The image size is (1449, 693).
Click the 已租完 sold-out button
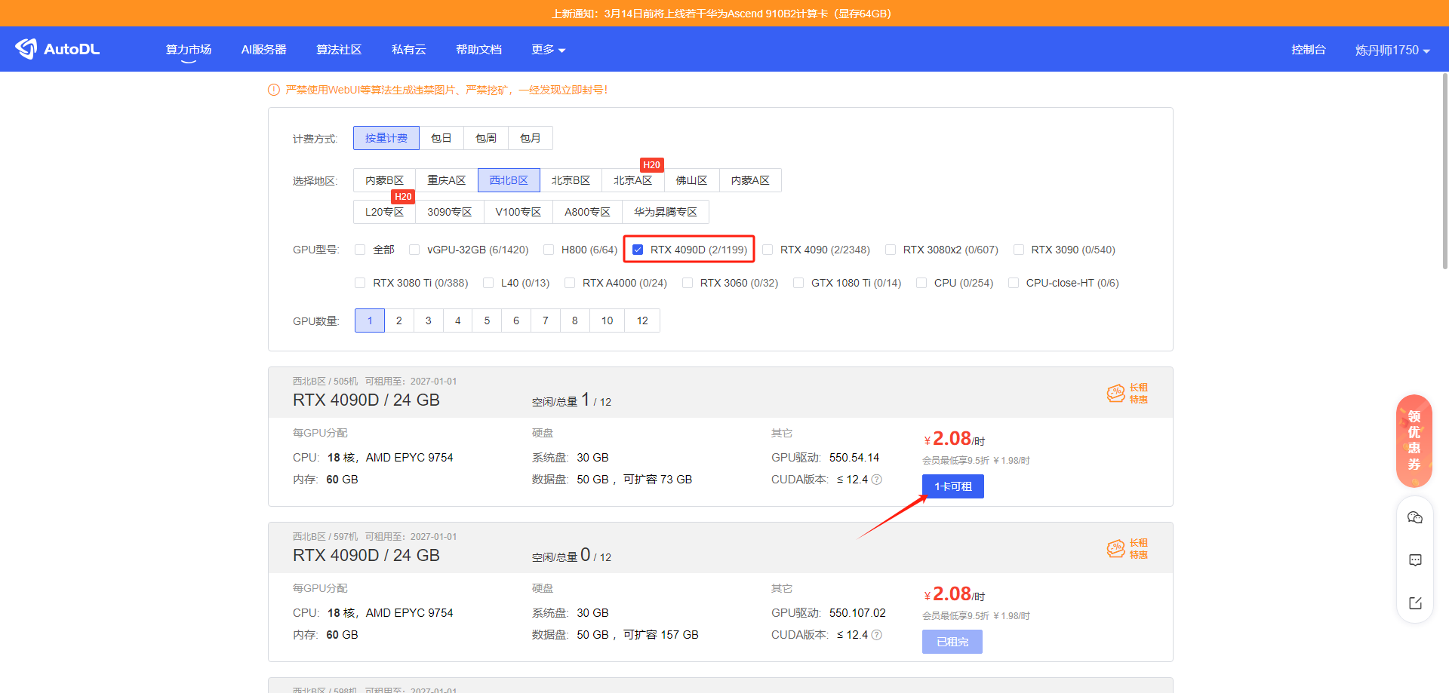(952, 642)
